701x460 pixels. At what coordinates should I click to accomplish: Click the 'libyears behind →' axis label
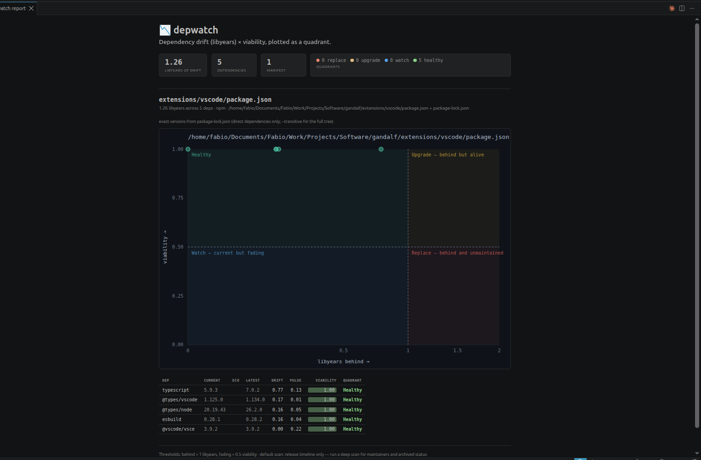point(343,361)
